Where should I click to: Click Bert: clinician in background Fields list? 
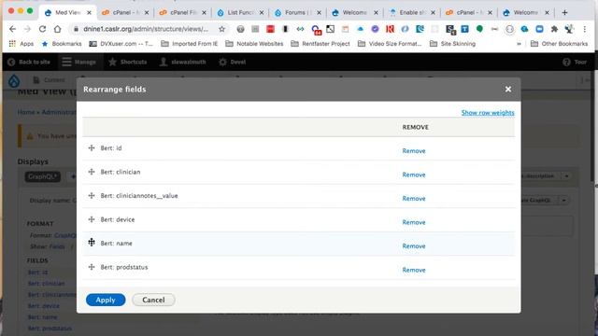46,284
